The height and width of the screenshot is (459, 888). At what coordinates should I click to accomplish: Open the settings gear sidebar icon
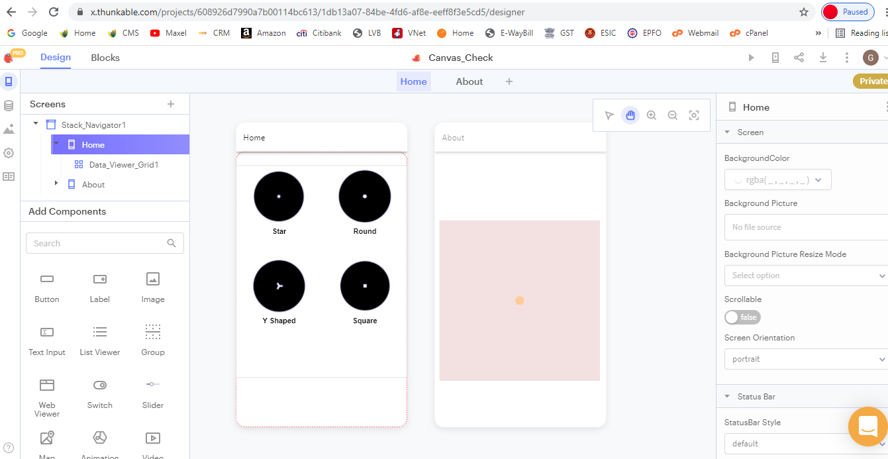(9, 153)
